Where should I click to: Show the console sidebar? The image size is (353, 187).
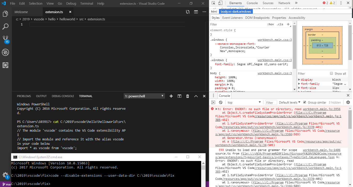(x=213, y=102)
